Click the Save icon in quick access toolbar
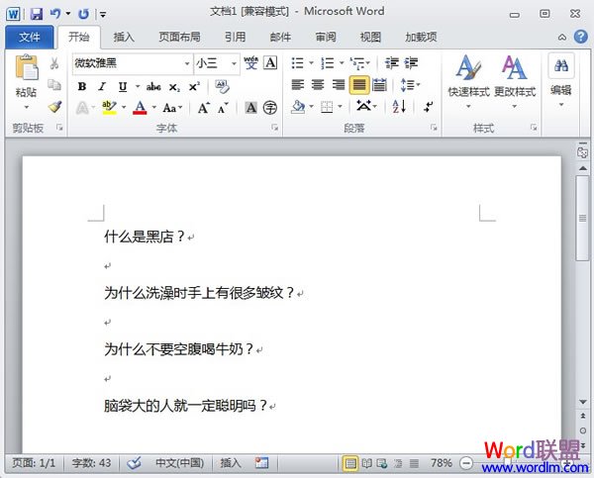This screenshot has height=478, width=594. [37, 14]
